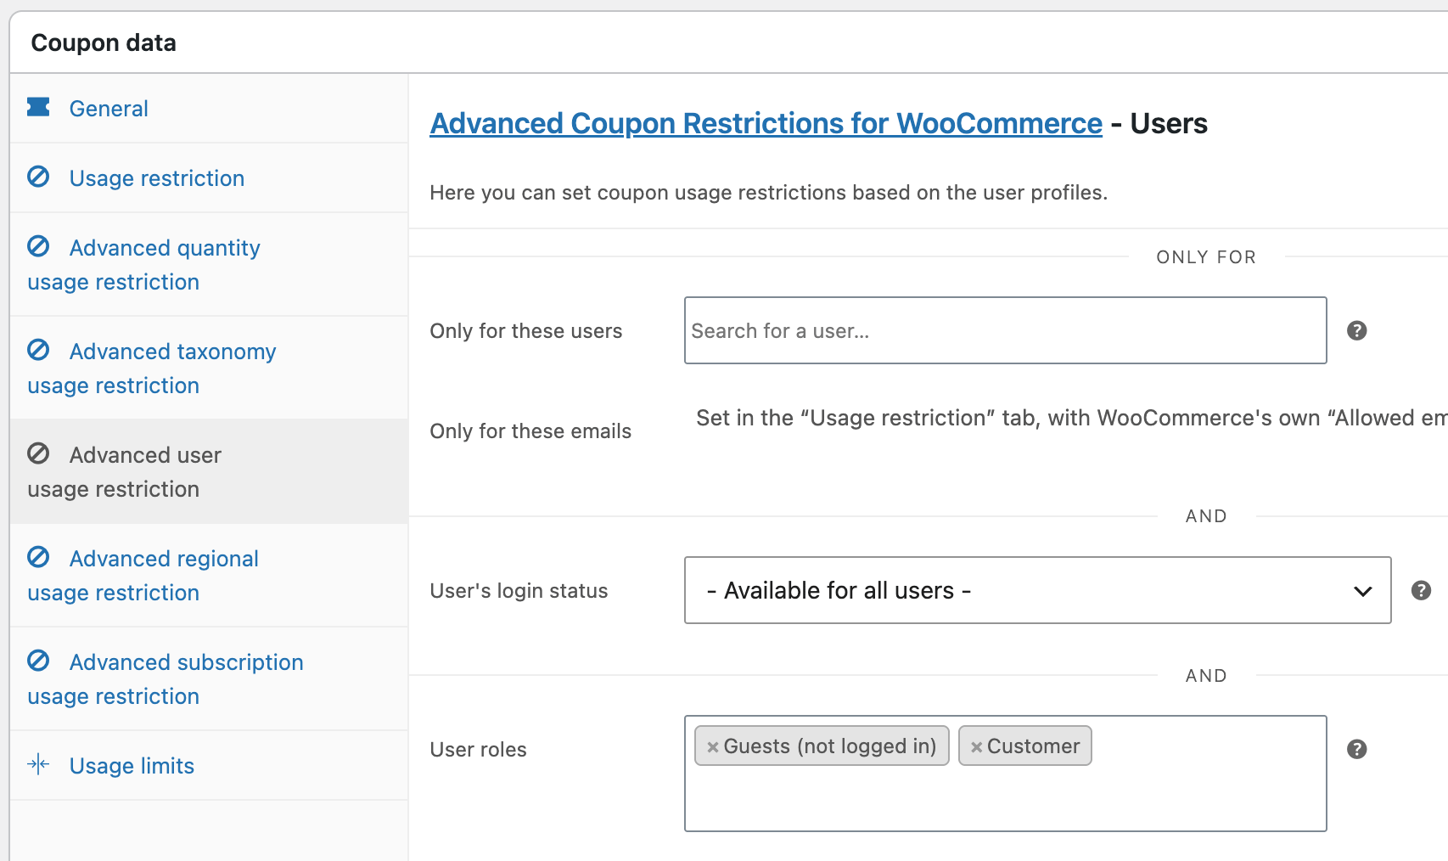Open Advanced subscription usage restriction tab
The width and height of the screenshot is (1448, 861).
click(209, 679)
